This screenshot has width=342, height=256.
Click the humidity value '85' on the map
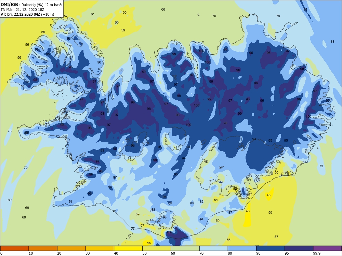[121, 70]
